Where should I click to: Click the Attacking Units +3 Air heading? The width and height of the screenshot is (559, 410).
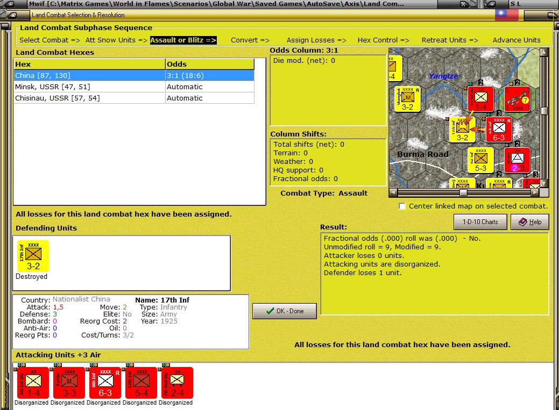[x=58, y=355]
